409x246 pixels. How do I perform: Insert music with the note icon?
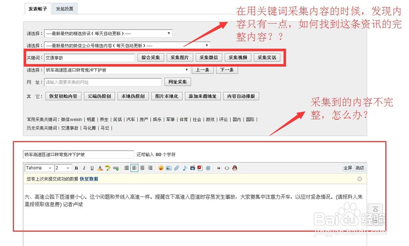coord(184,168)
